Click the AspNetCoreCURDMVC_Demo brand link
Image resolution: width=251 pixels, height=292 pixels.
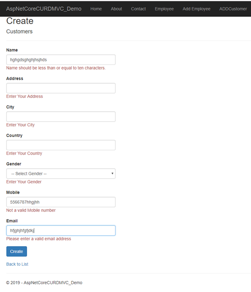[44, 9]
